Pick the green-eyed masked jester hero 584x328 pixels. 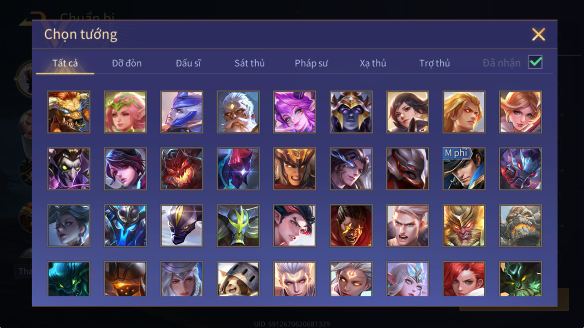pos(69,169)
